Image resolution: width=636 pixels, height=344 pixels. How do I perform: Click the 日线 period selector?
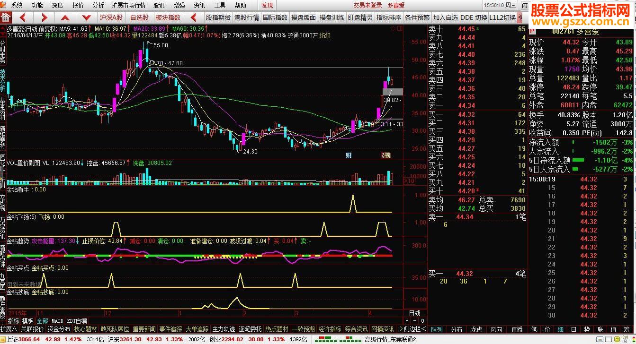coord(414,313)
